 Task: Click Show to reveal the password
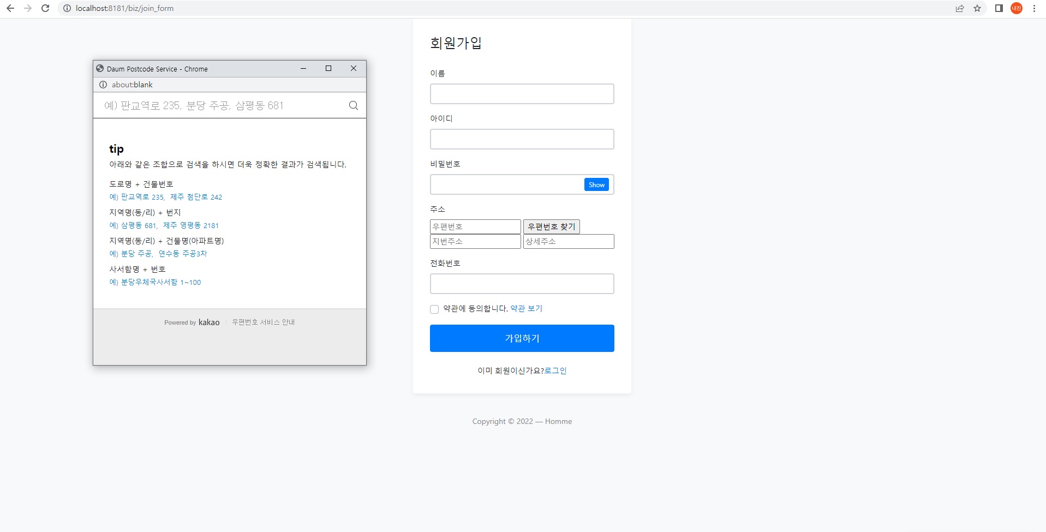(x=596, y=184)
